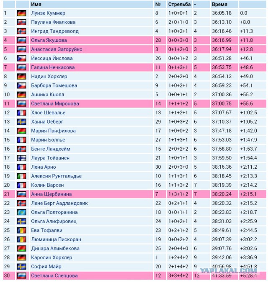
Task: Open athlete link Хлое Шевалье
Action: (x=48, y=113)
